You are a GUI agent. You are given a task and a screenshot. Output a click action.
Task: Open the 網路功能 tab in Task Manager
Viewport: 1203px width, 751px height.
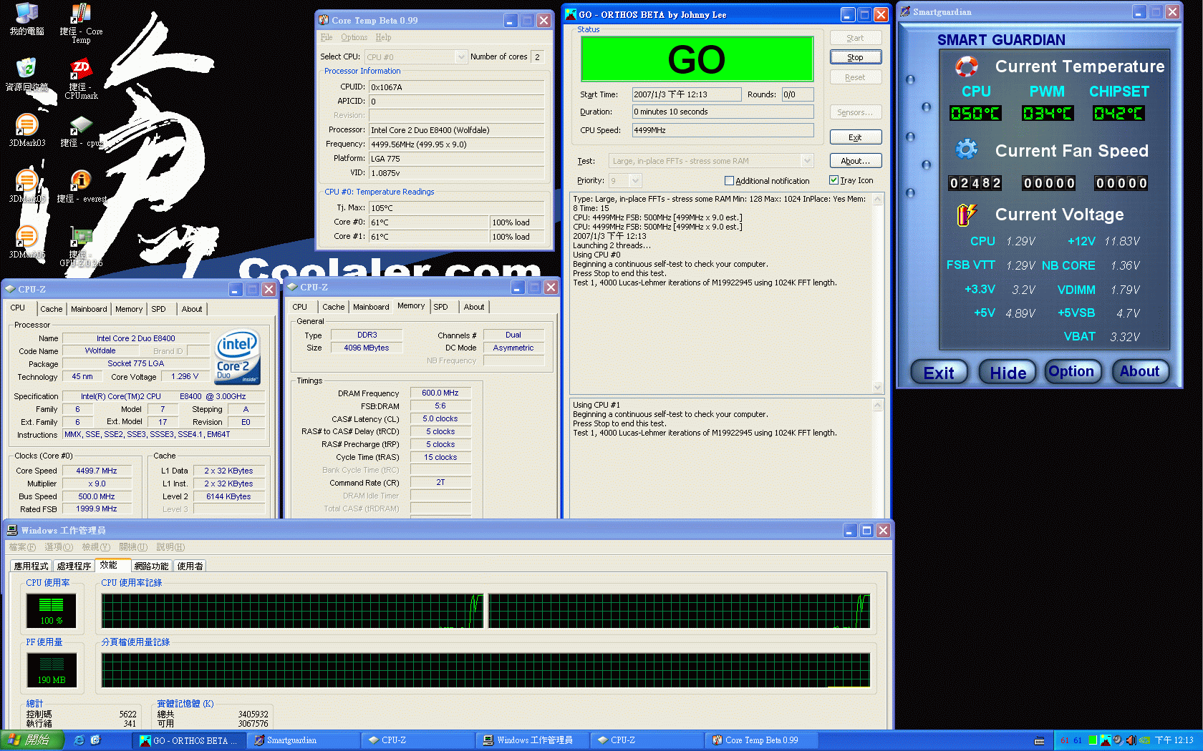pos(151,566)
